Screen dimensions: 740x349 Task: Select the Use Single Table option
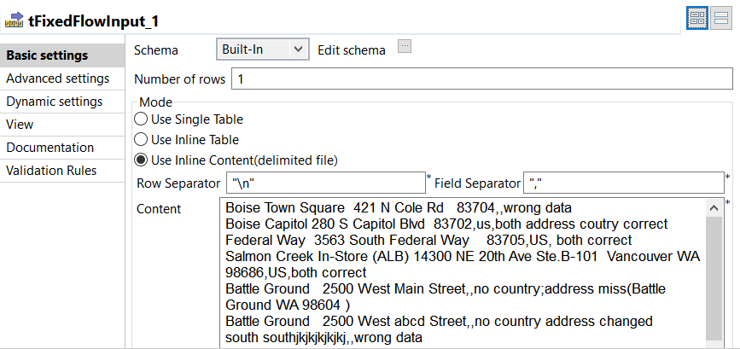[141, 119]
